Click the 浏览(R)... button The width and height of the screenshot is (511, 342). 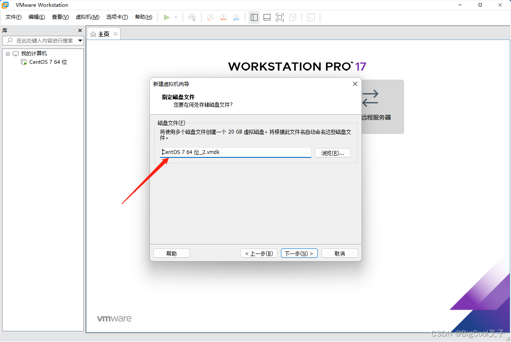pos(333,153)
